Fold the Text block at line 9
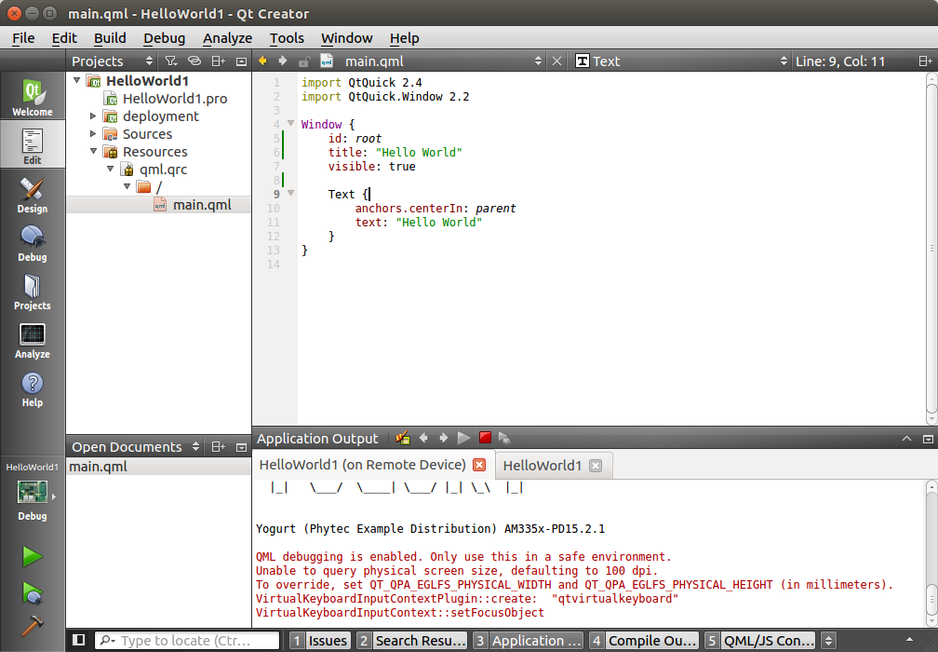The width and height of the screenshot is (938, 652). point(290,193)
